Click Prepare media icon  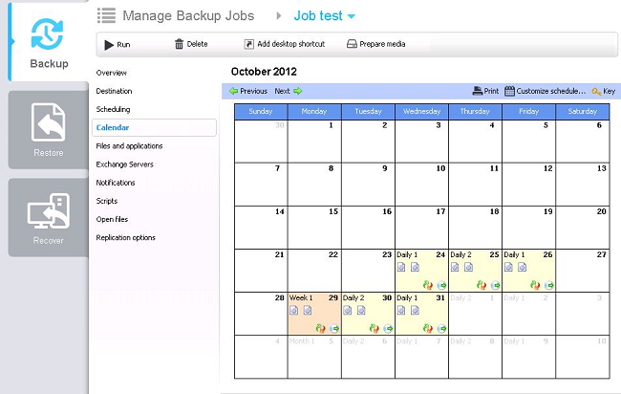(352, 44)
